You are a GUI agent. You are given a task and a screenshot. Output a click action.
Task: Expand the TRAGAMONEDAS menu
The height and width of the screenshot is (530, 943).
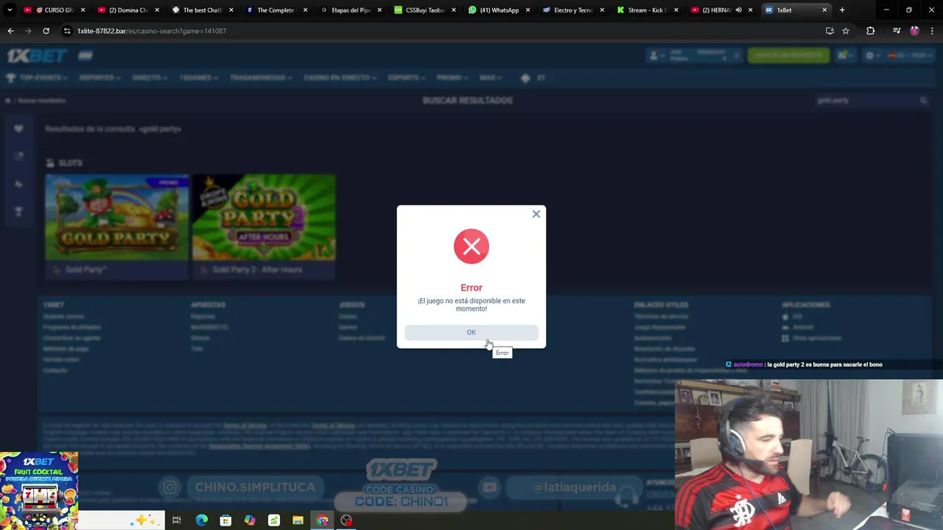(261, 78)
